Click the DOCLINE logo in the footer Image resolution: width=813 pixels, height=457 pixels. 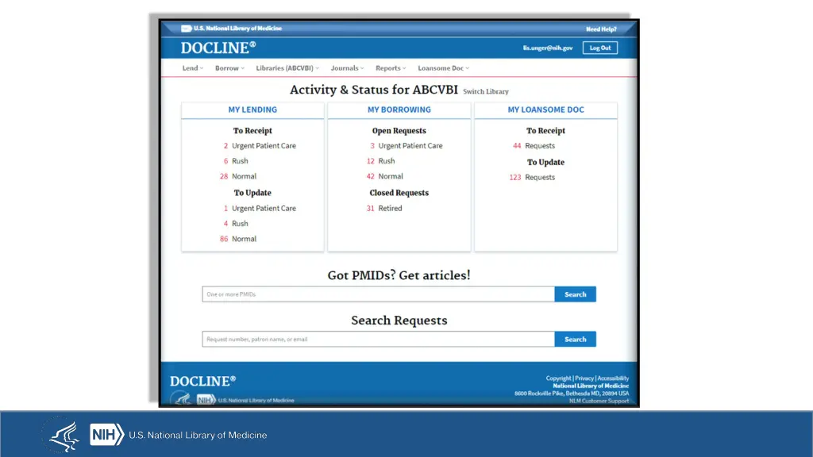point(202,382)
